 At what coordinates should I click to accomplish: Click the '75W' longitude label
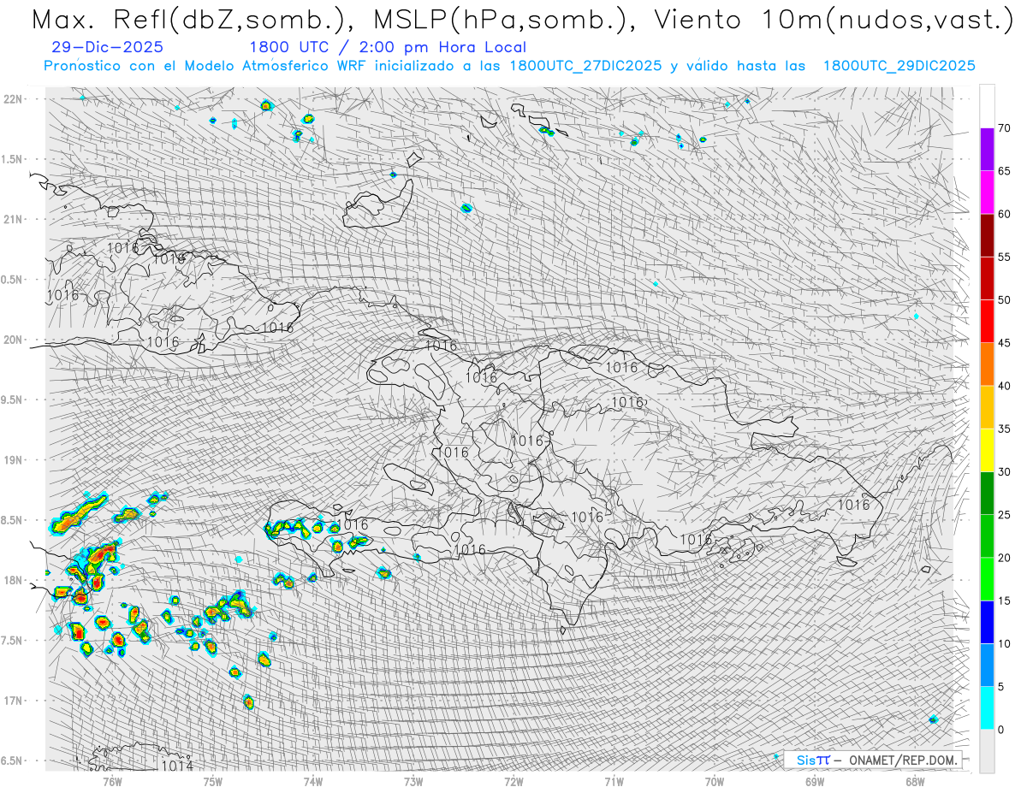pyautogui.click(x=213, y=780)
